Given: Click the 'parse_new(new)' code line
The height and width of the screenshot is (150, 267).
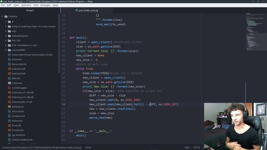Looking at the screenshot, I should click(x=101, y=117).
